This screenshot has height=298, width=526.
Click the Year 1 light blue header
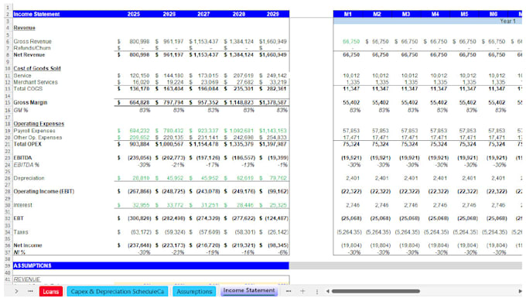coord(428,21)
